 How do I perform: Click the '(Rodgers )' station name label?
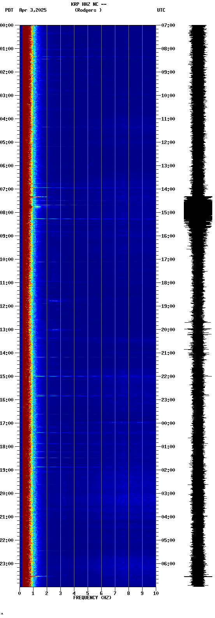click(x=88, y=10)
